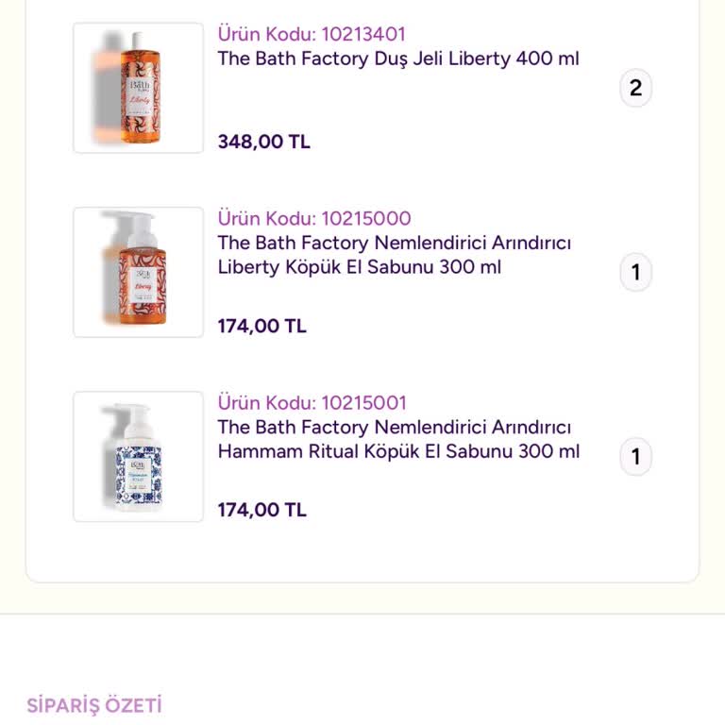Click the Liberty foam soap 174,00 TL price
The image size is (725, 725).
tap(261, 326)
